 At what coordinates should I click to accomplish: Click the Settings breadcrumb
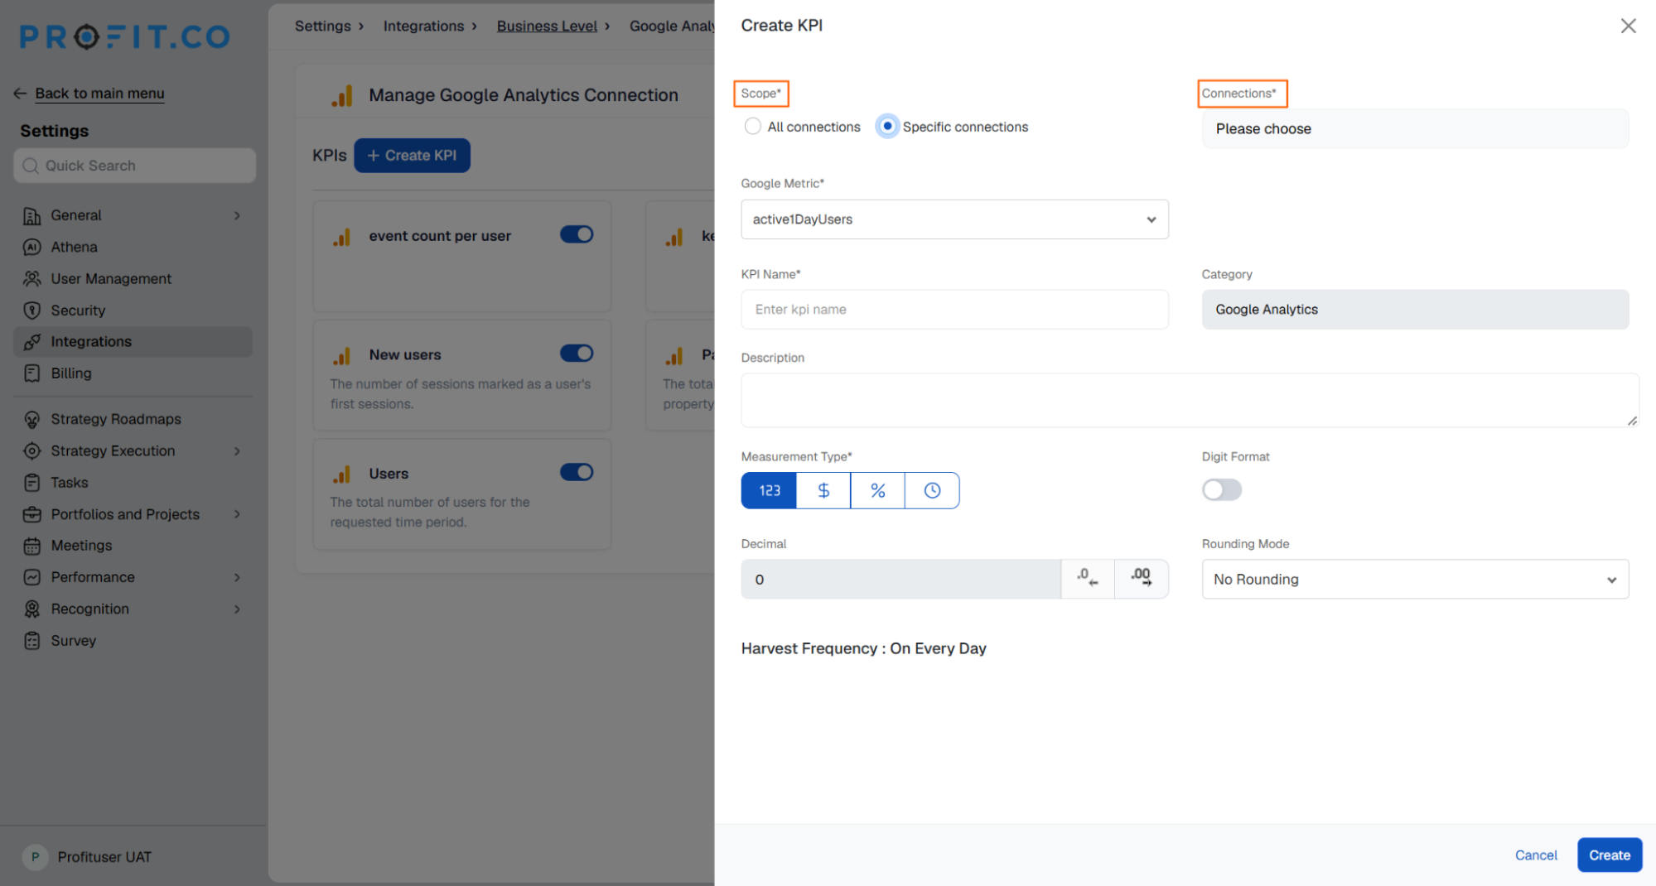pos(322,26)
